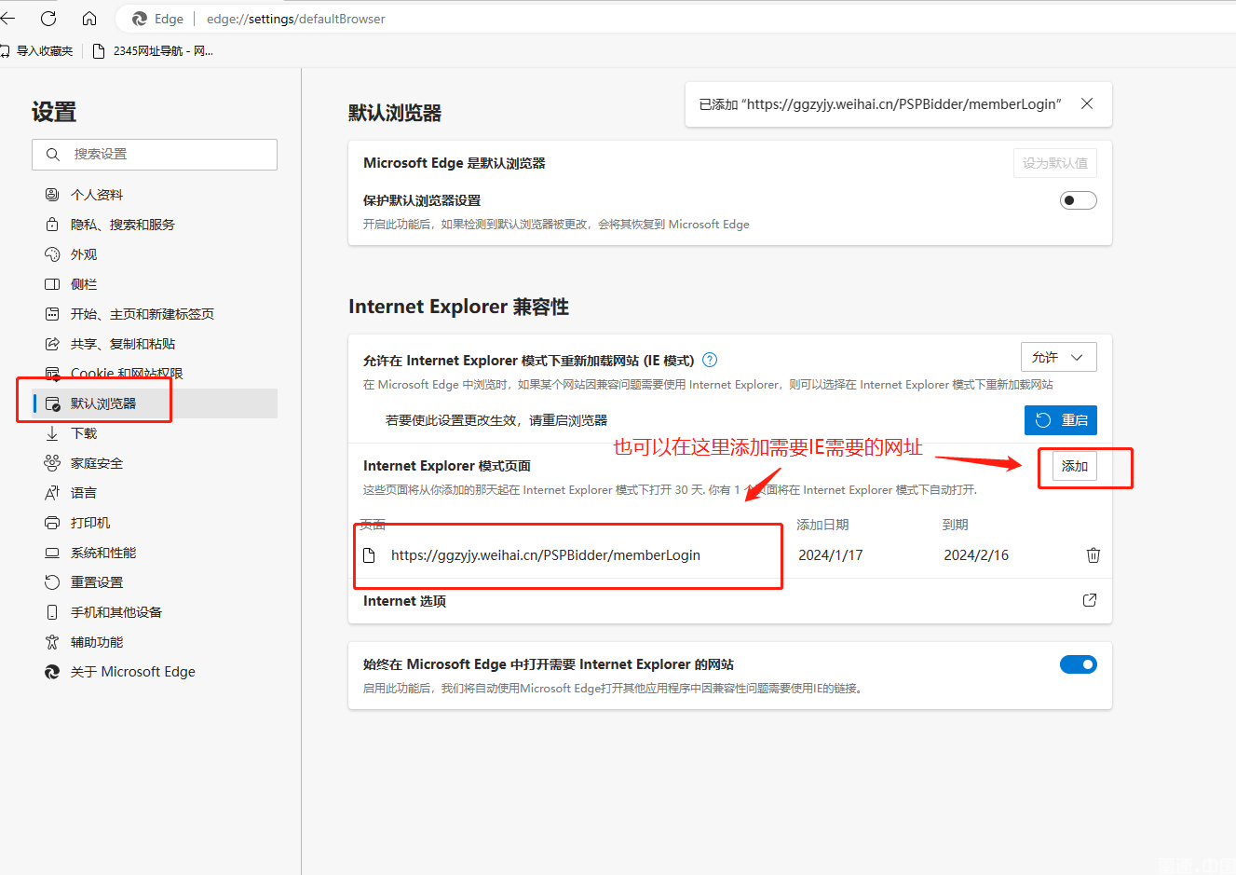Click the profile icon beside 个人资料

tap(52, 195)
